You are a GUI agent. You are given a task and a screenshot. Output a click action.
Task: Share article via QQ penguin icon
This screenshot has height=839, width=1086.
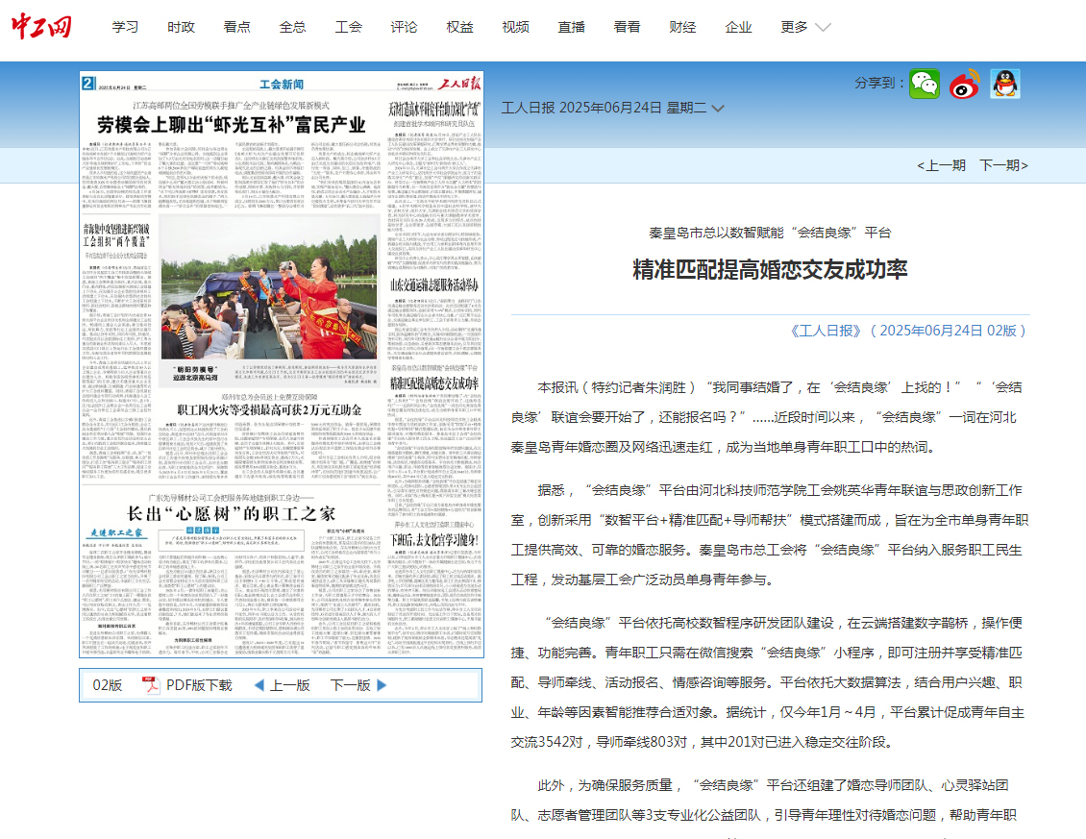(1004, 85)
